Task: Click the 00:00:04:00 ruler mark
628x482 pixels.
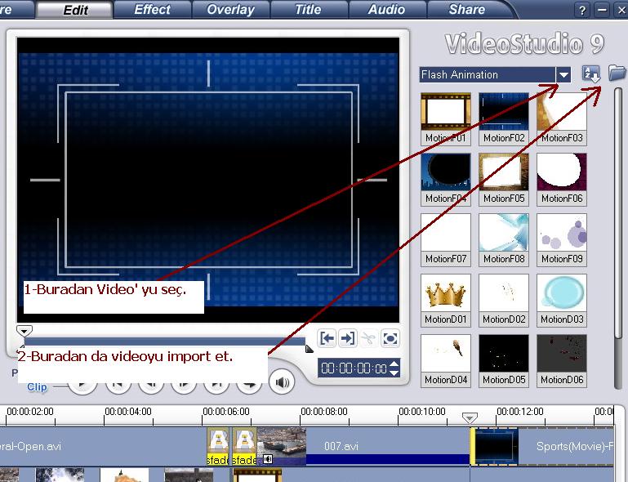Action: pos(128,412)
